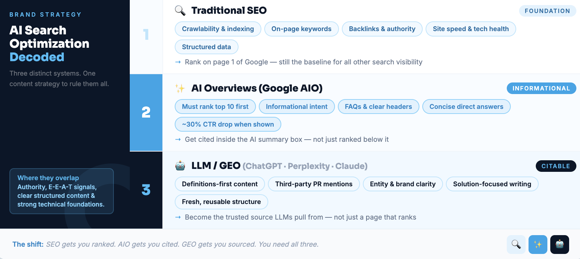Image resolution: width=580 pixels, height=259 pixels.
Task: Select the number 1 step tab
Action: click(x=146, y=35)
